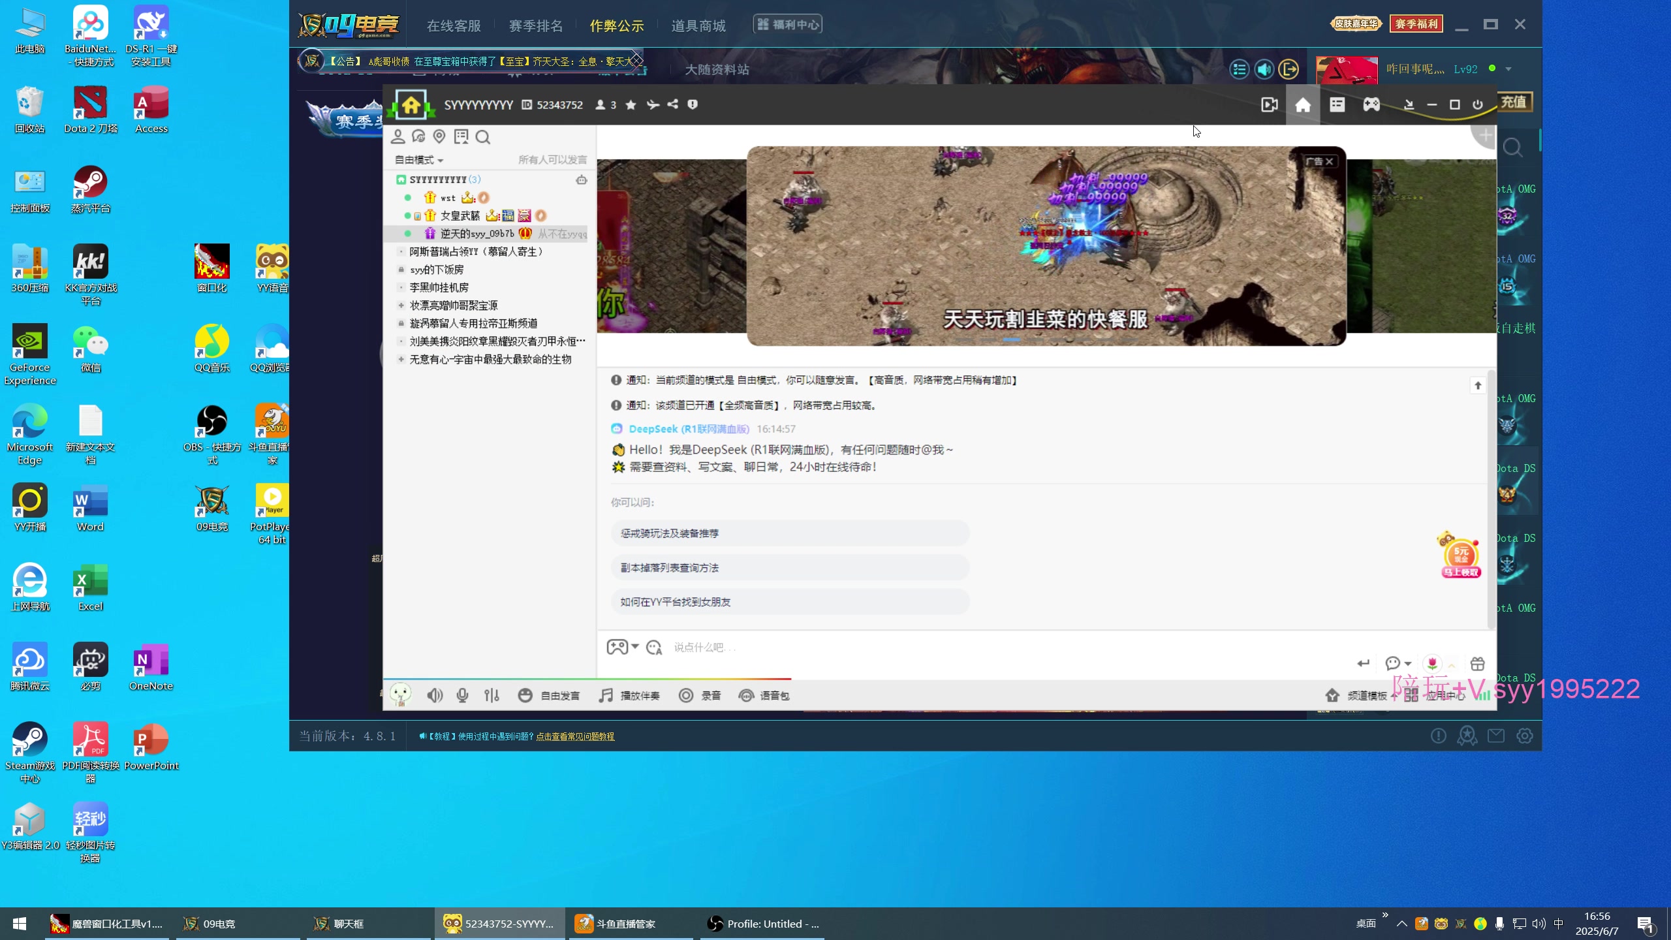Image resolution: width=1671 pixels, height=940 pixels.
Task: Open the 赛季排名 tab
Action: [x=535, y=25]
